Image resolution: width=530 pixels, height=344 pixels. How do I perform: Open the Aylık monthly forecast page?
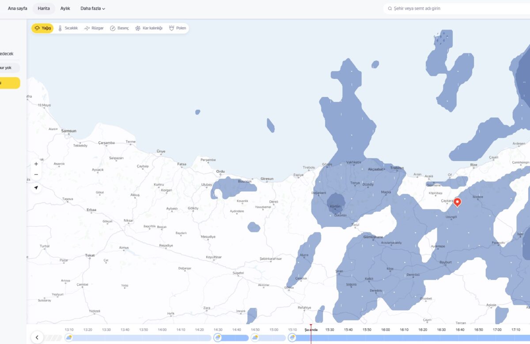[65, 8]
